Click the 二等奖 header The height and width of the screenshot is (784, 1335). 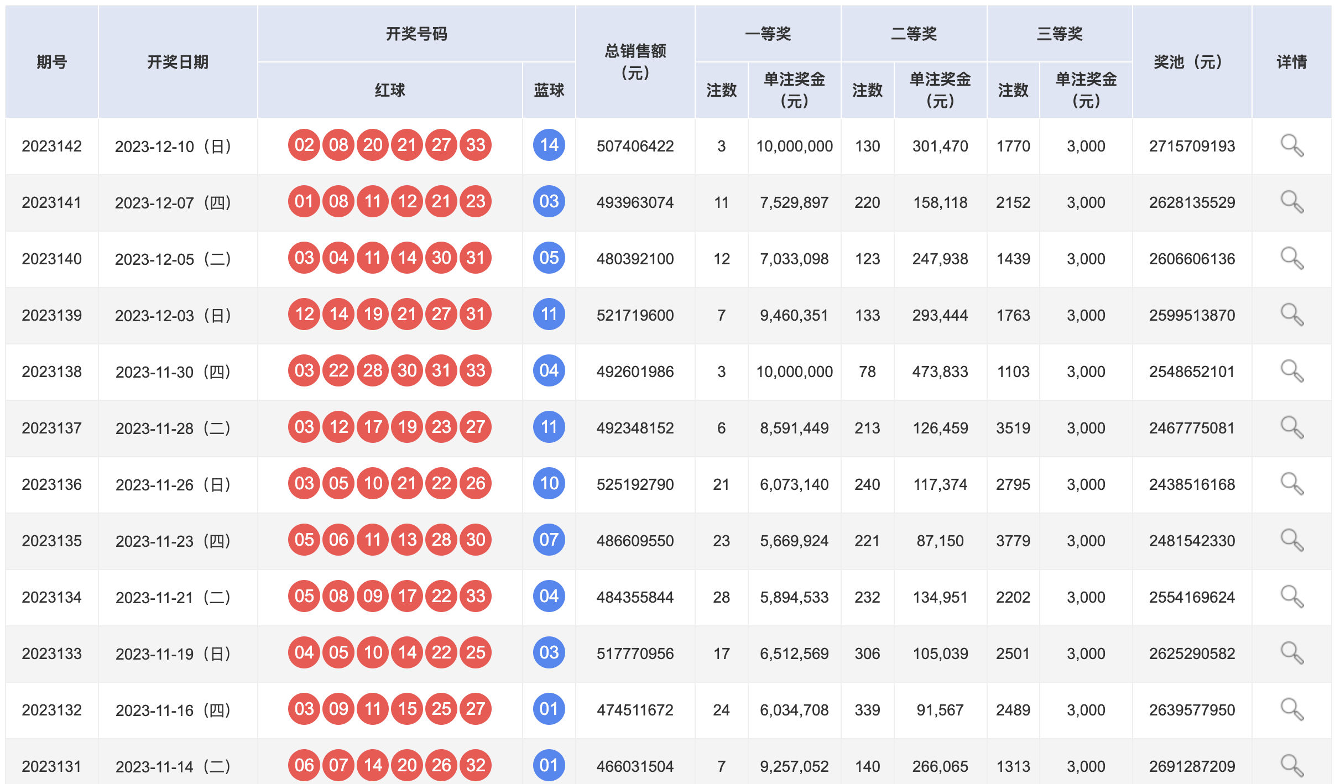(x=914, y=34)
